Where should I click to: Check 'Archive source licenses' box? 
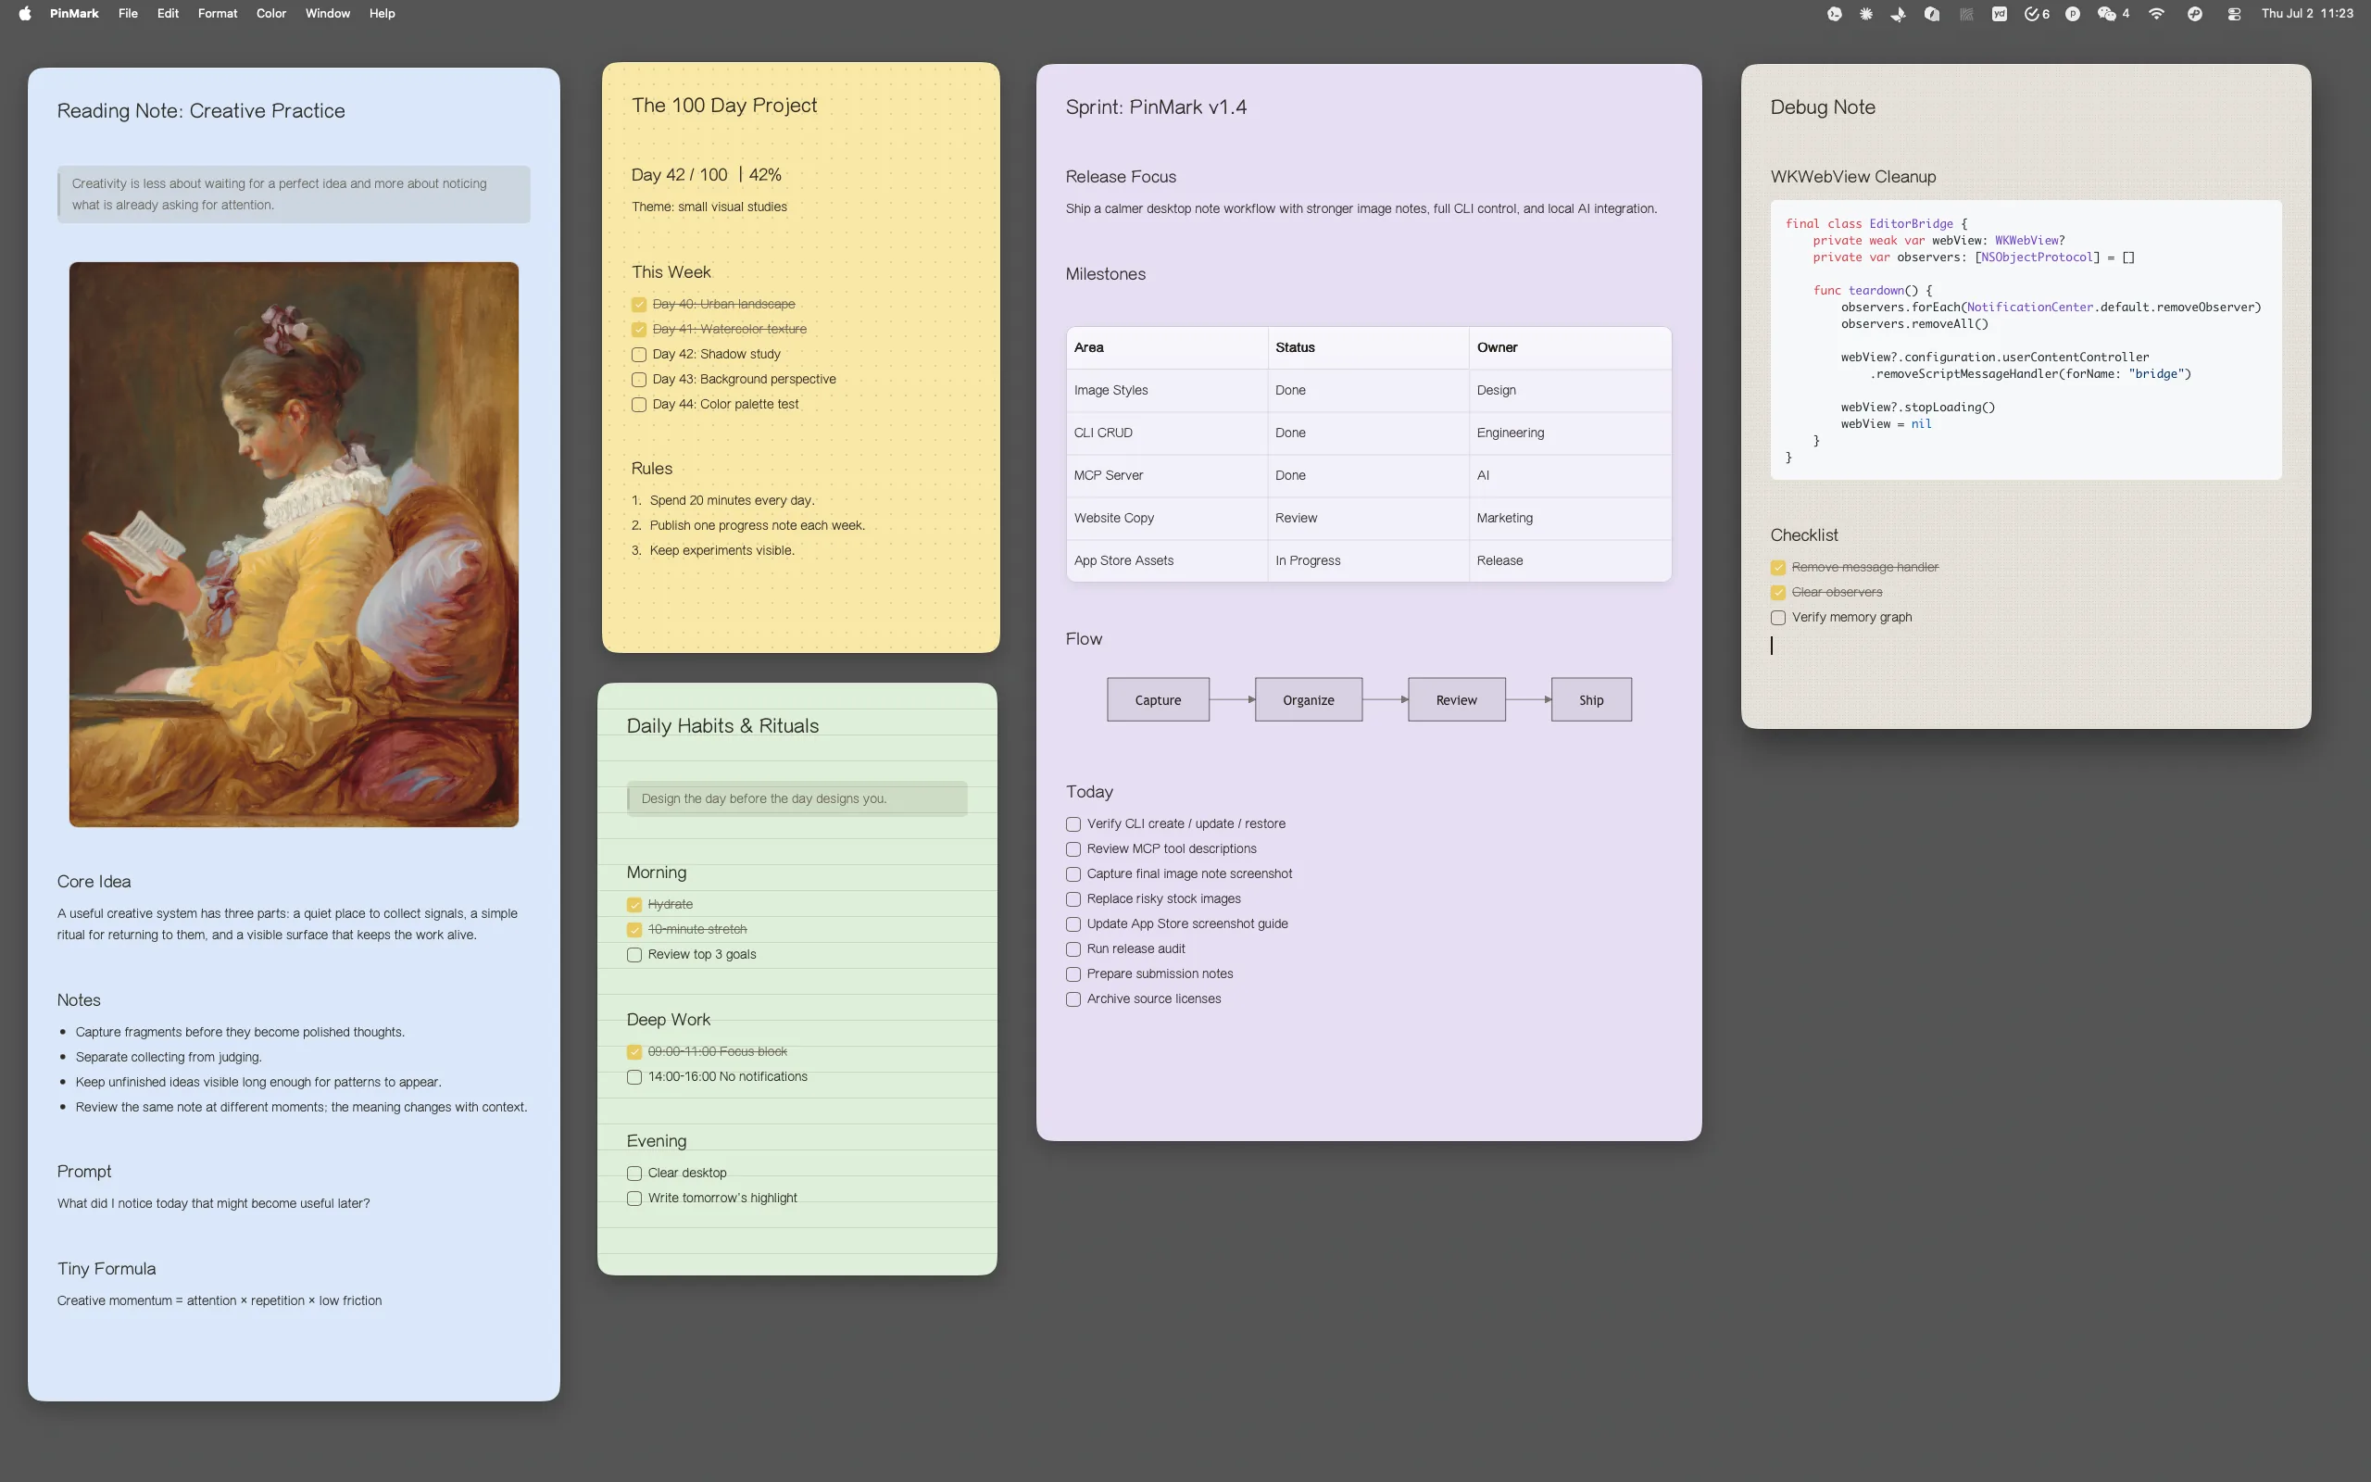(x=1073, y=999)
